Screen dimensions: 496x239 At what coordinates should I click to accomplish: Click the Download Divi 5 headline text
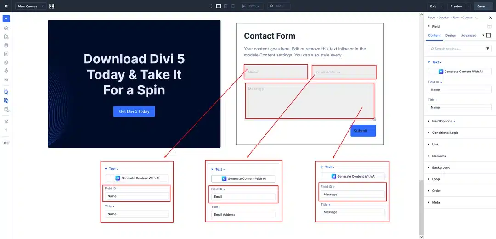click(134, 75)
